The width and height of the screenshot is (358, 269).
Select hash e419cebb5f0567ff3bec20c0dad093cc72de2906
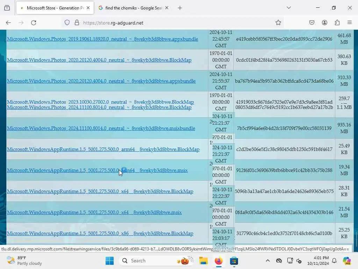(x=284, y=39)
